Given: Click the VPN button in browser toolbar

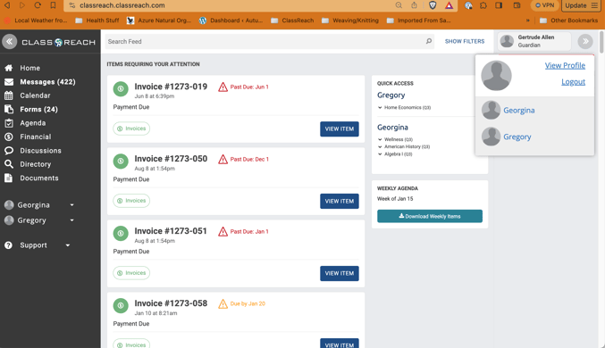Looking at the screenshot, I should pos(544,5).
